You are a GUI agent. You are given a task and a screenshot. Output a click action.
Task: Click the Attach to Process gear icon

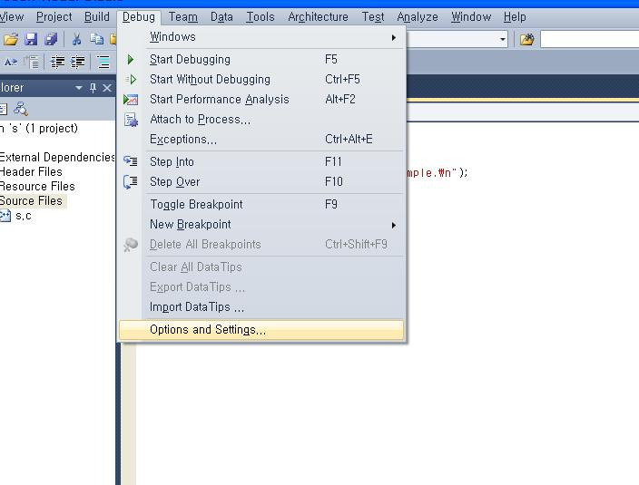(x=132, y=120)
